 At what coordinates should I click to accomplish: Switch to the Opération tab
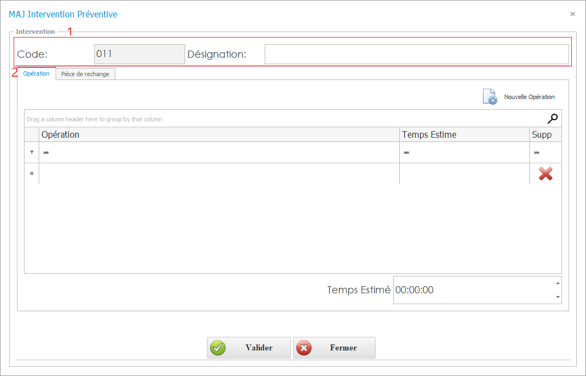click(x=36, y=73)
